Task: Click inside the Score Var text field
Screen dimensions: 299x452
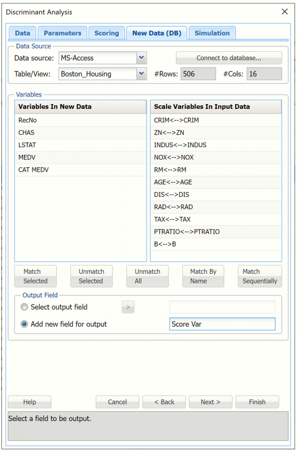Action: [222, 324]
